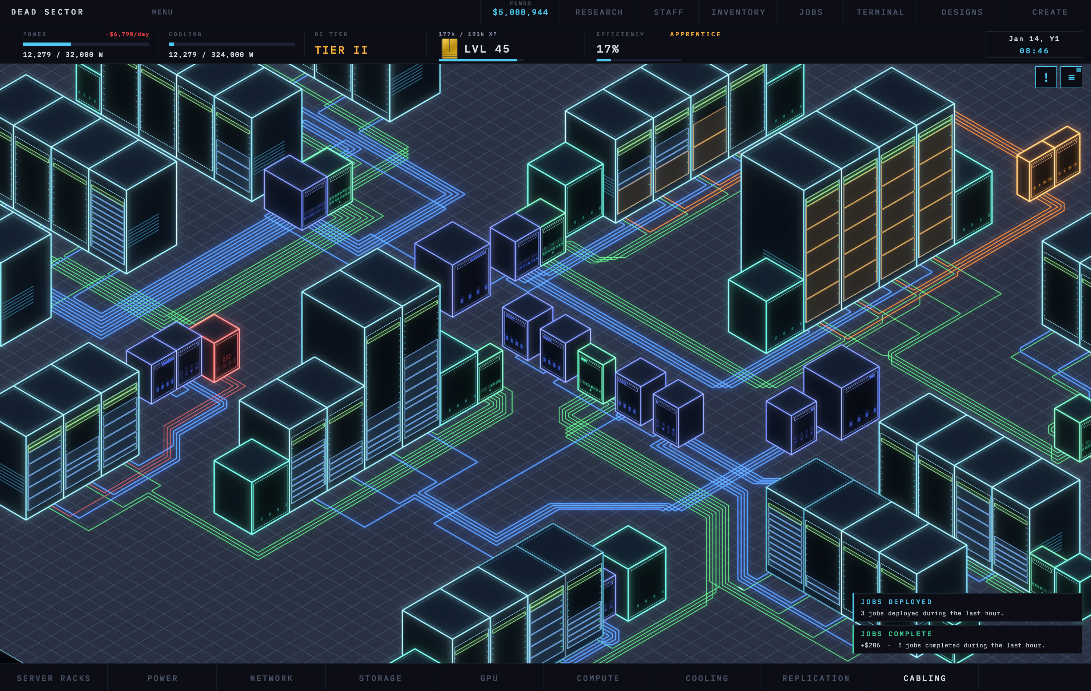
Task: Open the STAFF menu
Action: (x=668, y=12)
